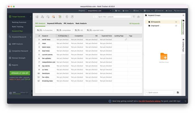Click the orange scheduler calendar icon

(53, 17)
